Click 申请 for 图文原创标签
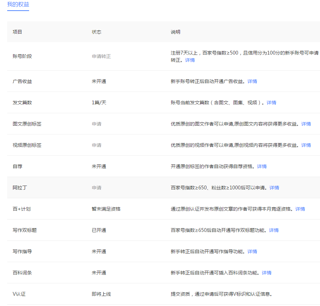The height and width of the screenshot is (306, 320). tap(96, 124)
